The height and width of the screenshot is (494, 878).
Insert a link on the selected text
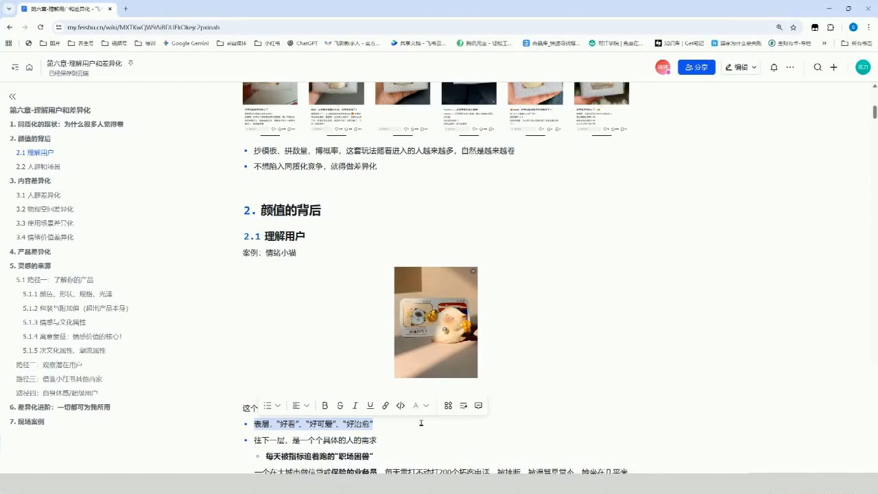tap(385, 405)
